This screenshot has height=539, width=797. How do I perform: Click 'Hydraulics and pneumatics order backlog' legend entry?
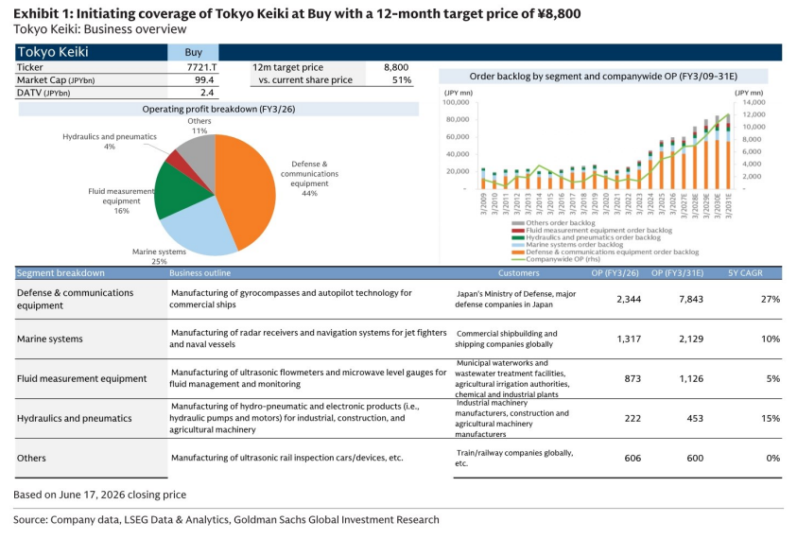point(586,237)
